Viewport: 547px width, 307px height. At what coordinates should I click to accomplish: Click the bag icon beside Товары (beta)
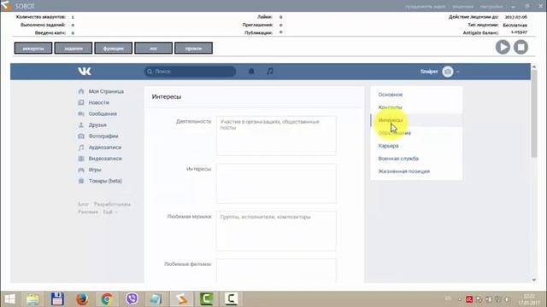[x=81, y=181]
